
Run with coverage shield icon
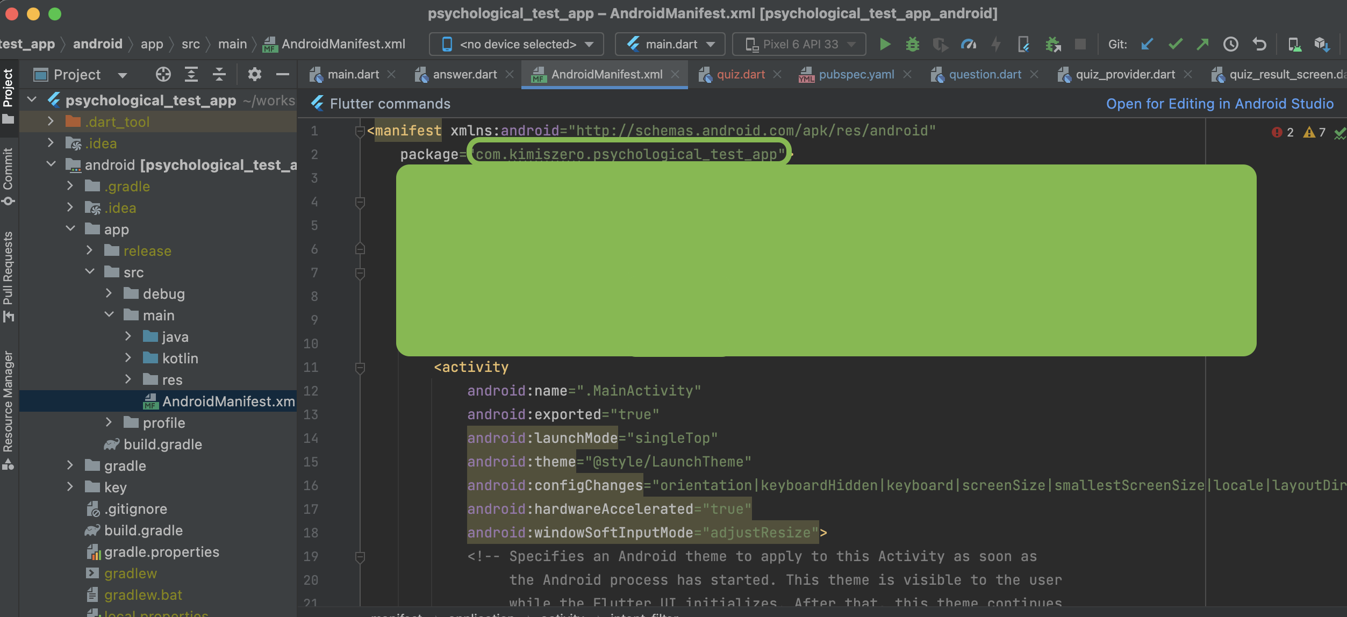click(940, 44)
